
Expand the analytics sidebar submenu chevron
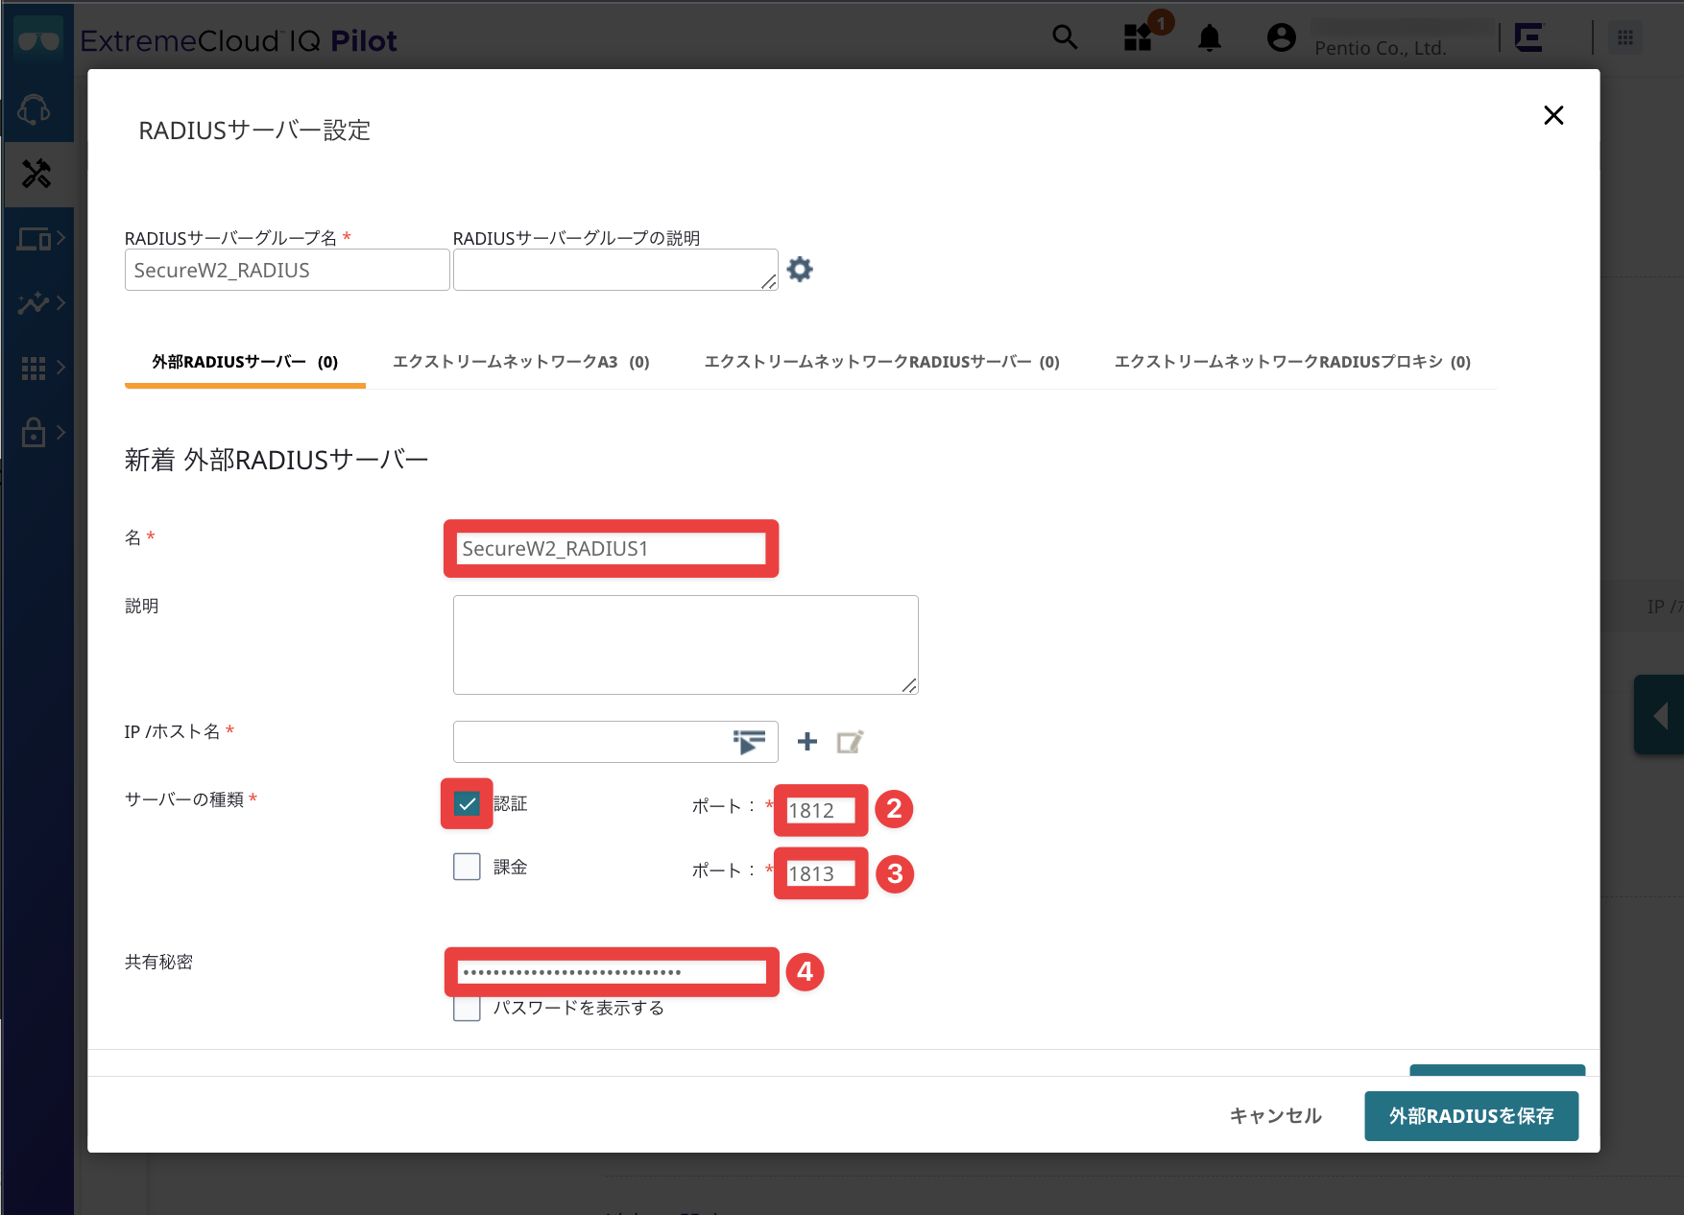coord(61,303)
